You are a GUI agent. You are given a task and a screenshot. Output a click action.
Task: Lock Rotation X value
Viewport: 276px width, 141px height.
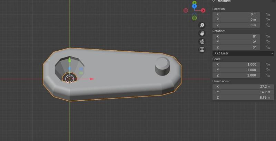[268, 37]
